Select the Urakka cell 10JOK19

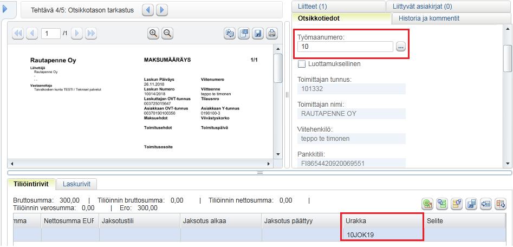click(x=382, y=235)
